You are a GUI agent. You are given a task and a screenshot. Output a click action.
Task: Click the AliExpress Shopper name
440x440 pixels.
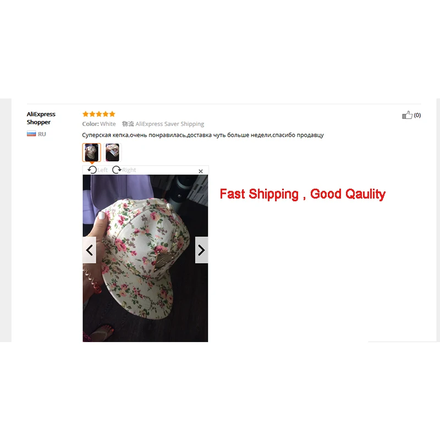(x=41, y=118)
